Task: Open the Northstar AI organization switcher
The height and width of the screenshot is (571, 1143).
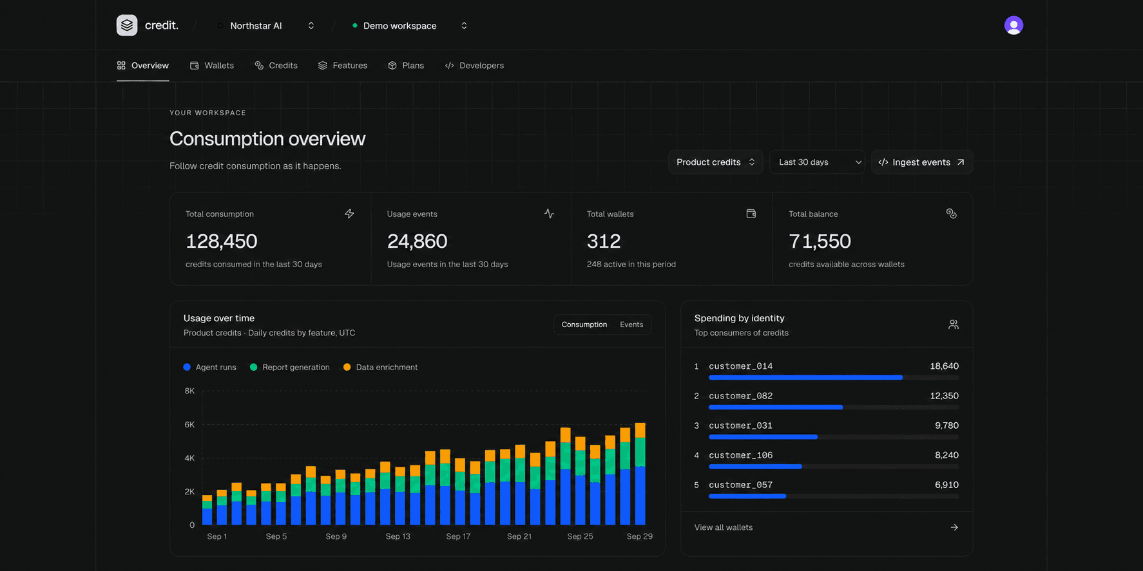Action: click(x=265, y=26)
